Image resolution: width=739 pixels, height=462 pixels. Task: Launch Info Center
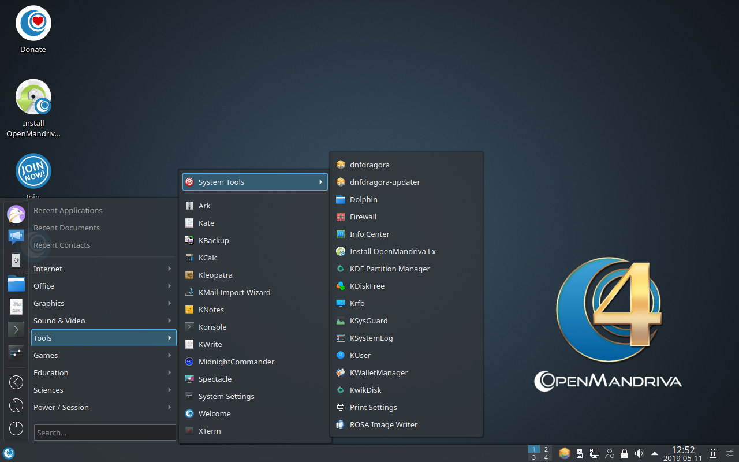406,234
